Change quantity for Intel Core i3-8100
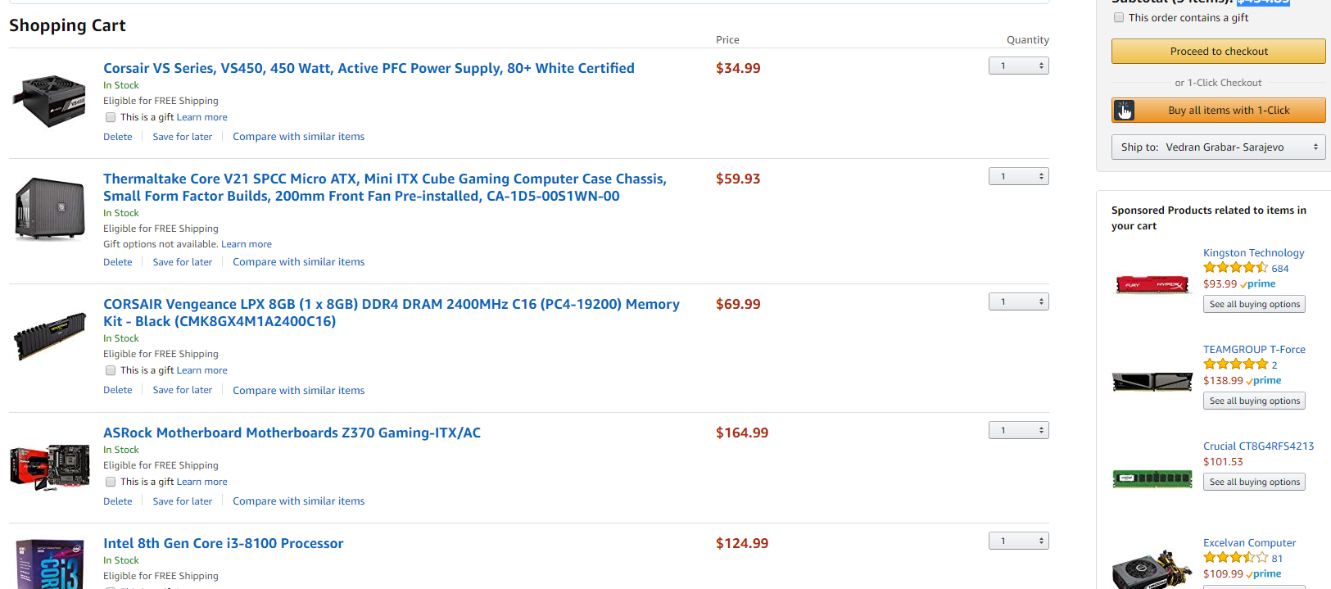 [1018, 541]
